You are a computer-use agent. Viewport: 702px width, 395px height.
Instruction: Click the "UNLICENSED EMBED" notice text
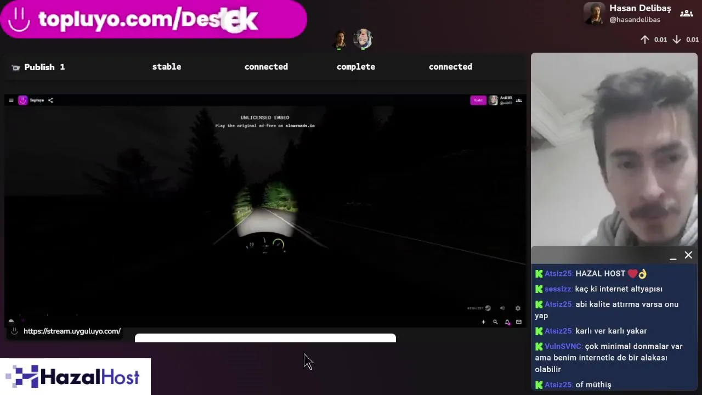pos(265,117)
